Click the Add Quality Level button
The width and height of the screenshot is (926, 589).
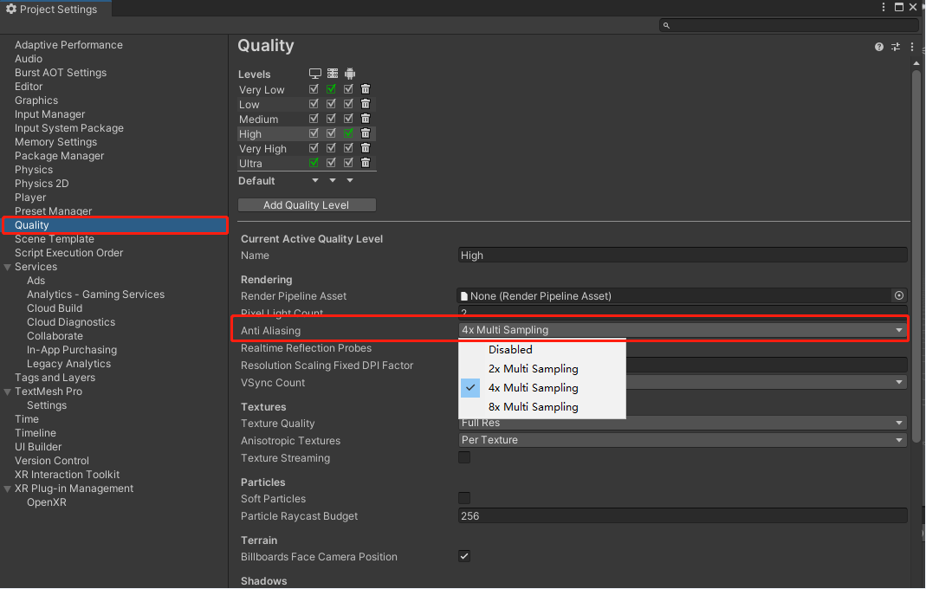pyautogui.click(x=307, y=205)
